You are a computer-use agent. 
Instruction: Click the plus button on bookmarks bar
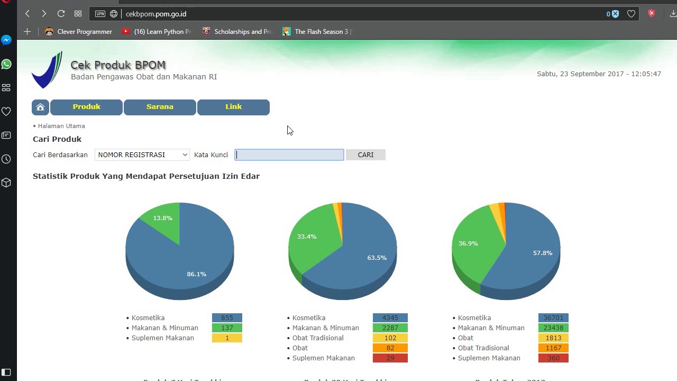[x=27, y=32]
